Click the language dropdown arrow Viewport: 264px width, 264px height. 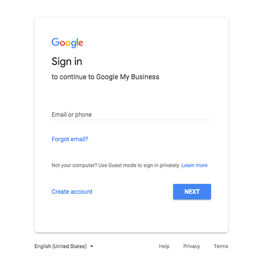point(92,246)
